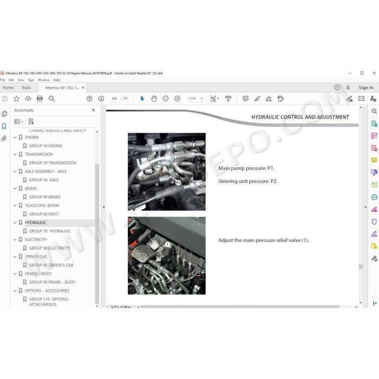This screenshot has width=379, height=379.
Task: Go to previous page with up arrow
Action: (89, 99)
